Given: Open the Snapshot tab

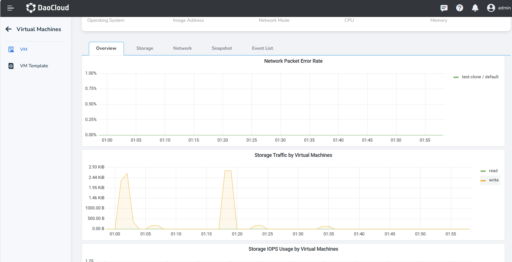Looking at the screenshot, I should (x=222, y=48).
